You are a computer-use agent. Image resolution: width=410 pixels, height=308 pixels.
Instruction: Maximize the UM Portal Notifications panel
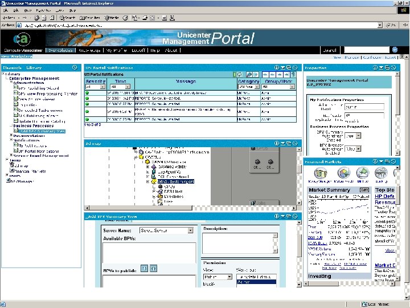point(289,67)
